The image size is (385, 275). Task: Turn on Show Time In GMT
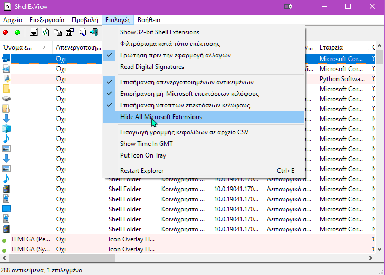[x=204, y=143]
